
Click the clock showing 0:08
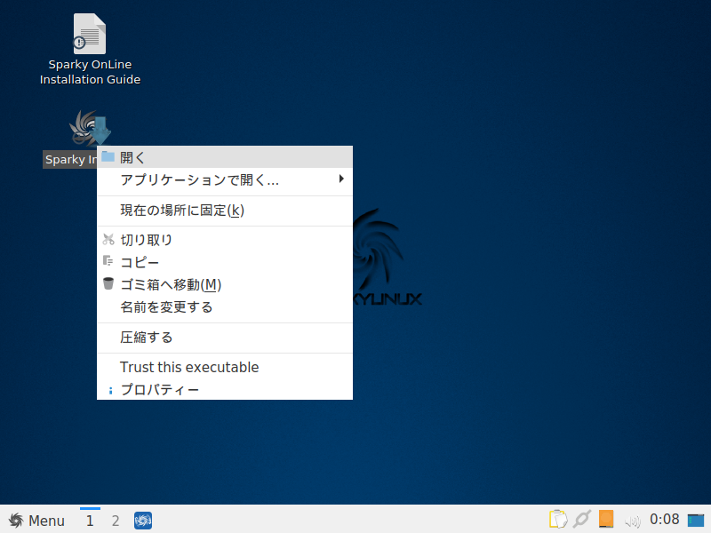click(x=664, y=519)
